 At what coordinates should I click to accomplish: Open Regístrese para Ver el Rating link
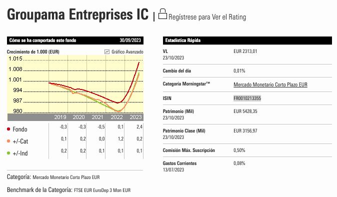[x=207, y=17]
